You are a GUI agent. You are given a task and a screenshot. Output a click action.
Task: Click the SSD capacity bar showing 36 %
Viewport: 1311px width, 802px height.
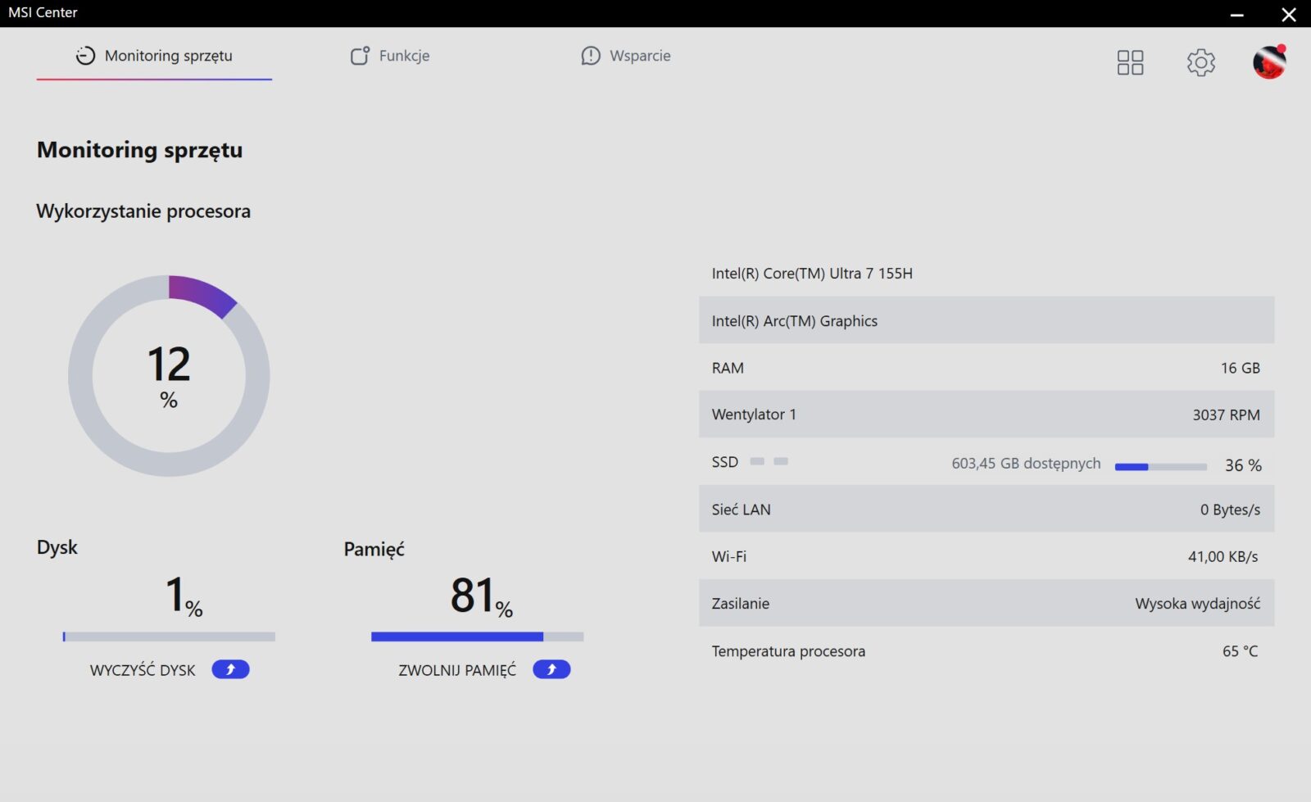[1160, 467]
